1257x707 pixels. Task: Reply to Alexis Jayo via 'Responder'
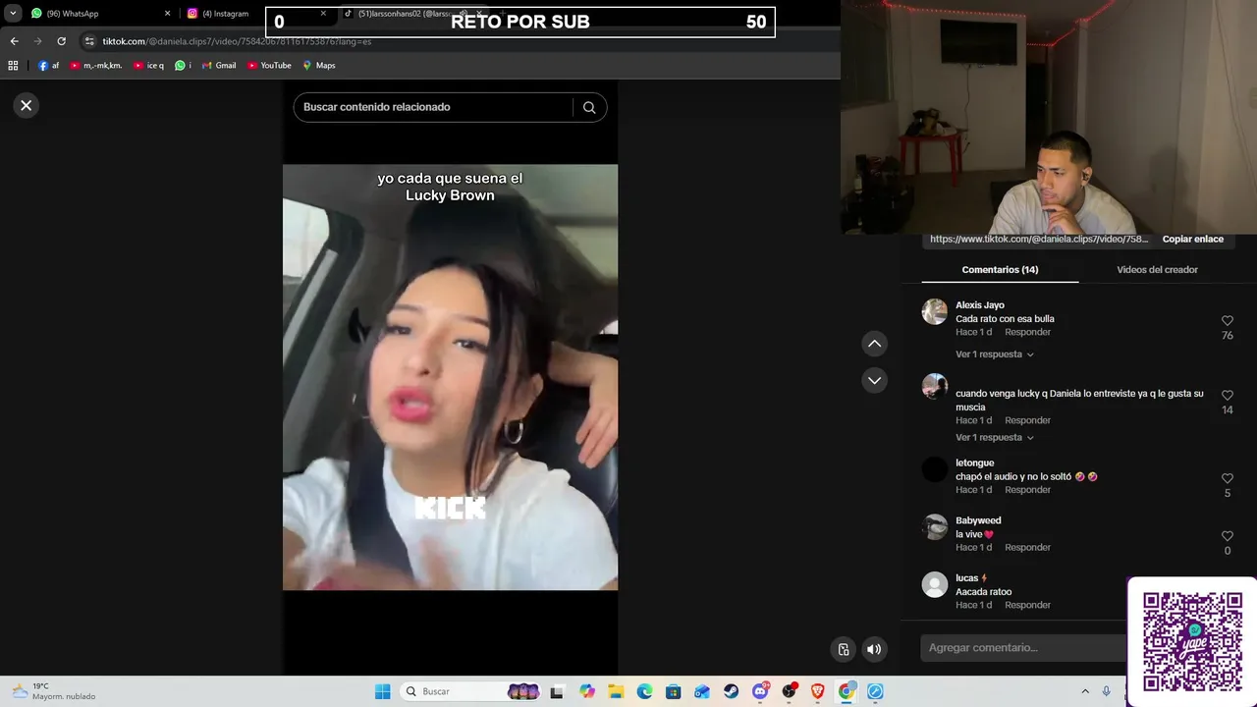pyautogui.click(x=1027, y=332)
